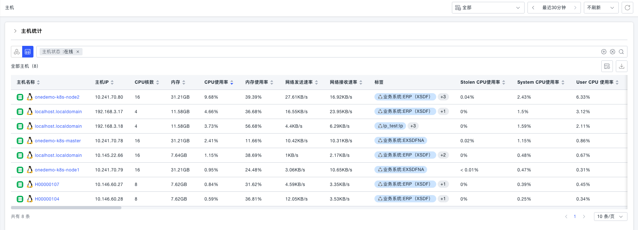
Task: Click the horizontal table scrollbar
Action: pos(66,208)
